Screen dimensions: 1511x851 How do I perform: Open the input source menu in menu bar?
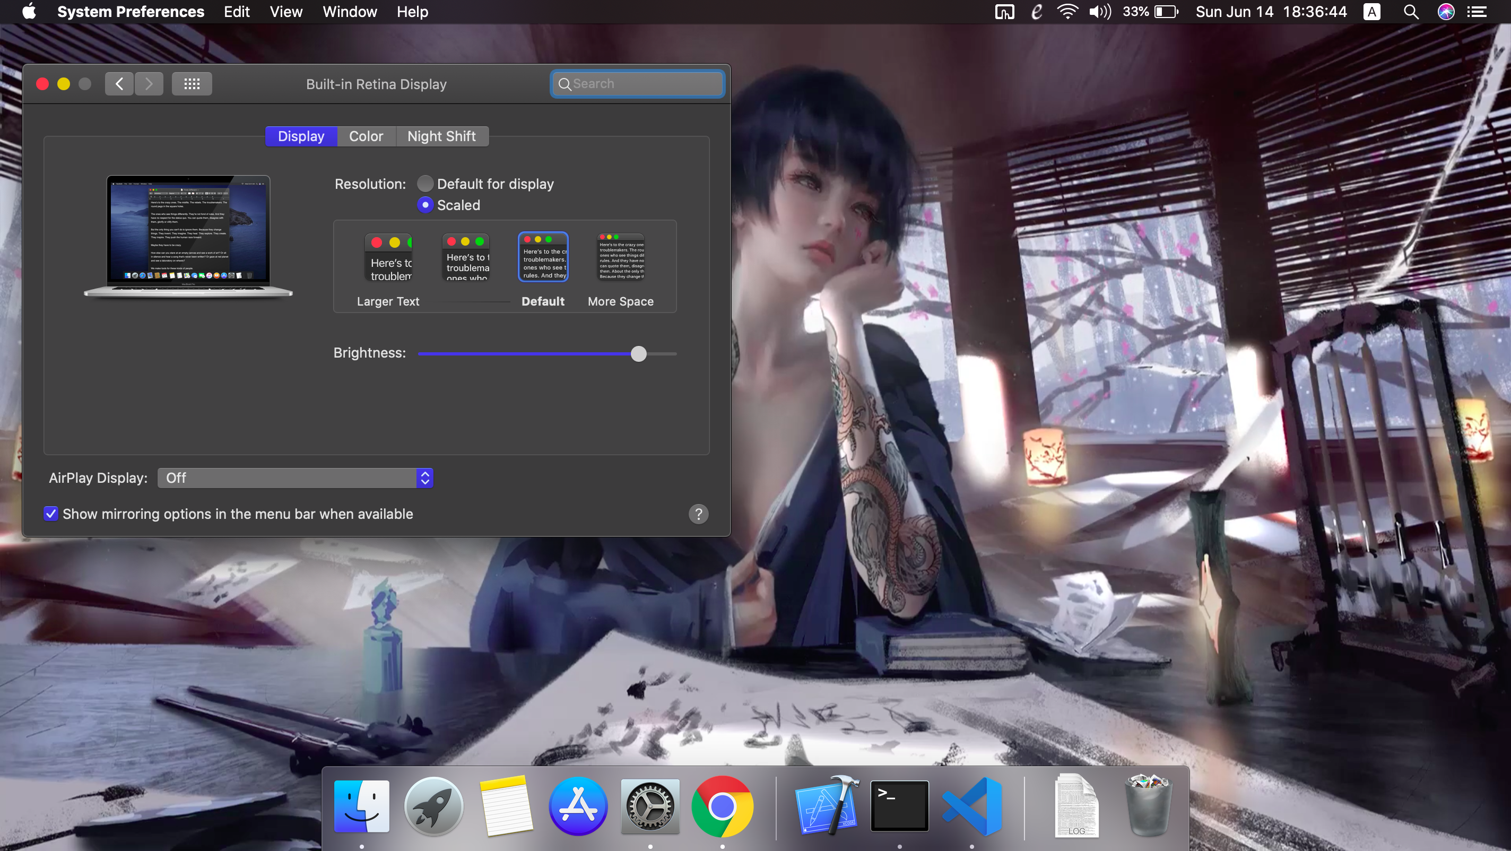click(1371, 12)
